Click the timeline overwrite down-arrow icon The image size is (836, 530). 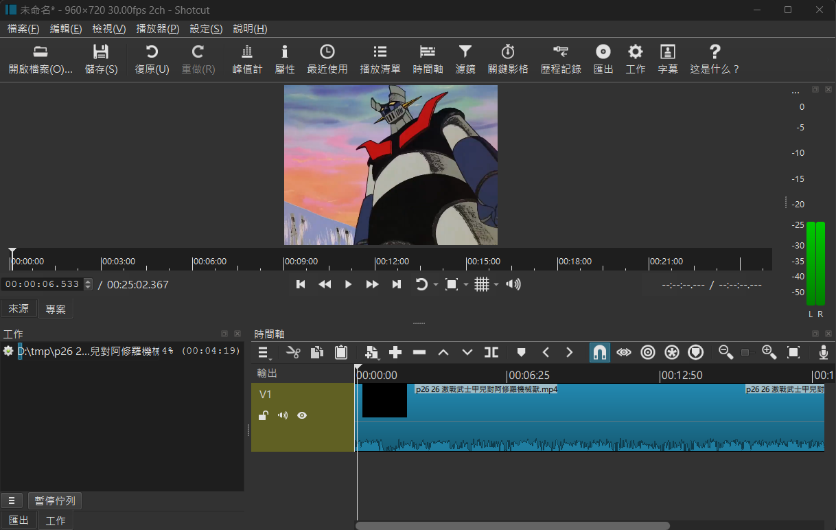point(467,352)
